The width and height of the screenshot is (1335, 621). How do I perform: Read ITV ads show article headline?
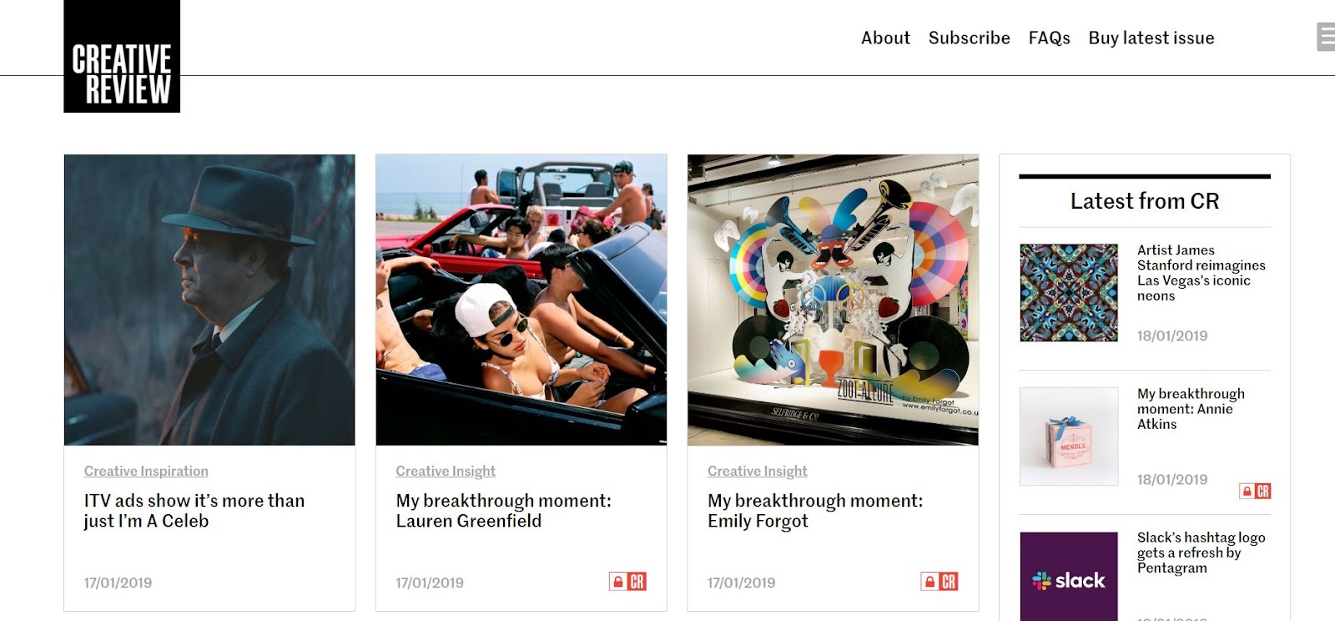194,511
